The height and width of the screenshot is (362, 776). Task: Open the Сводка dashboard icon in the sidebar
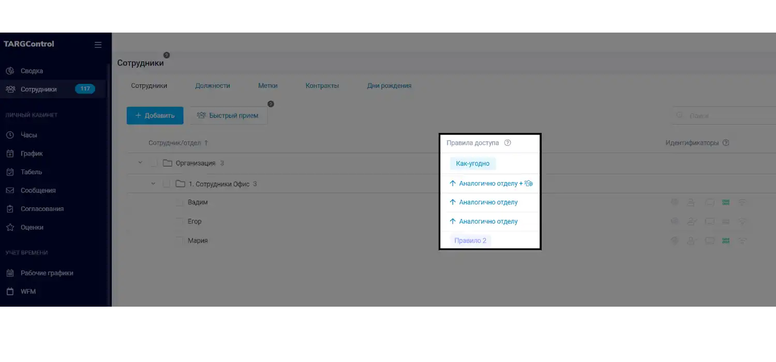(10, 71)
